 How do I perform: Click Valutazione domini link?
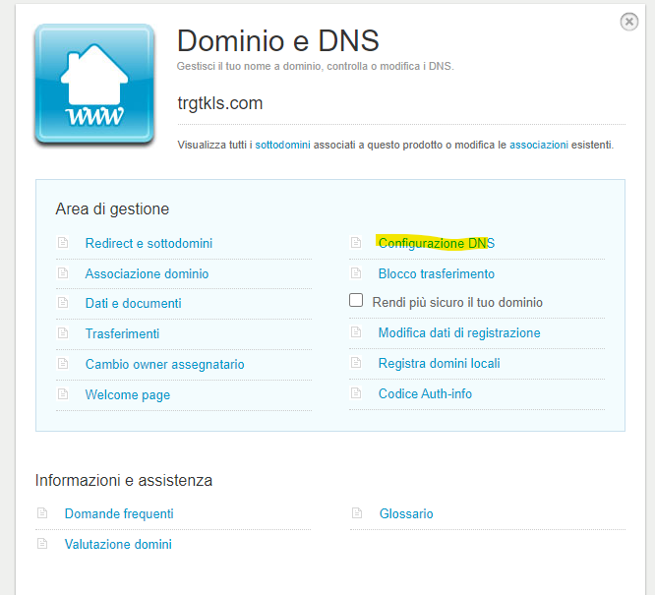pos(118,544)
